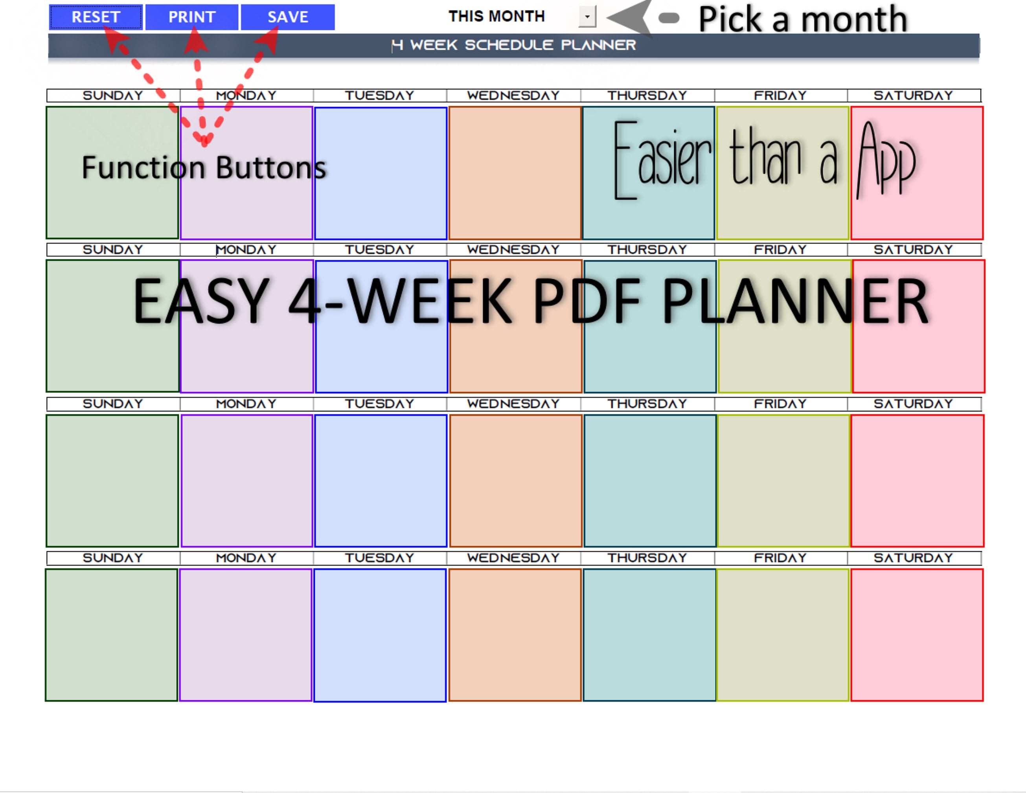Click the RESET button

(x=96, y=17)
